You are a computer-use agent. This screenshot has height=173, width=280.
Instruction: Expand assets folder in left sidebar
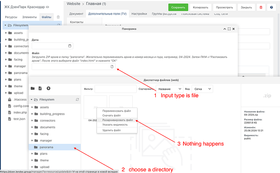(x=6, y=33)
